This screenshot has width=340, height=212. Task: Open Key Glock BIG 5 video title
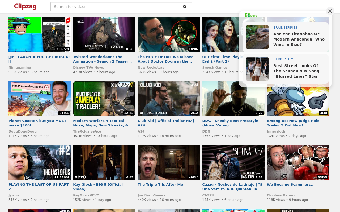coord(98,187)
